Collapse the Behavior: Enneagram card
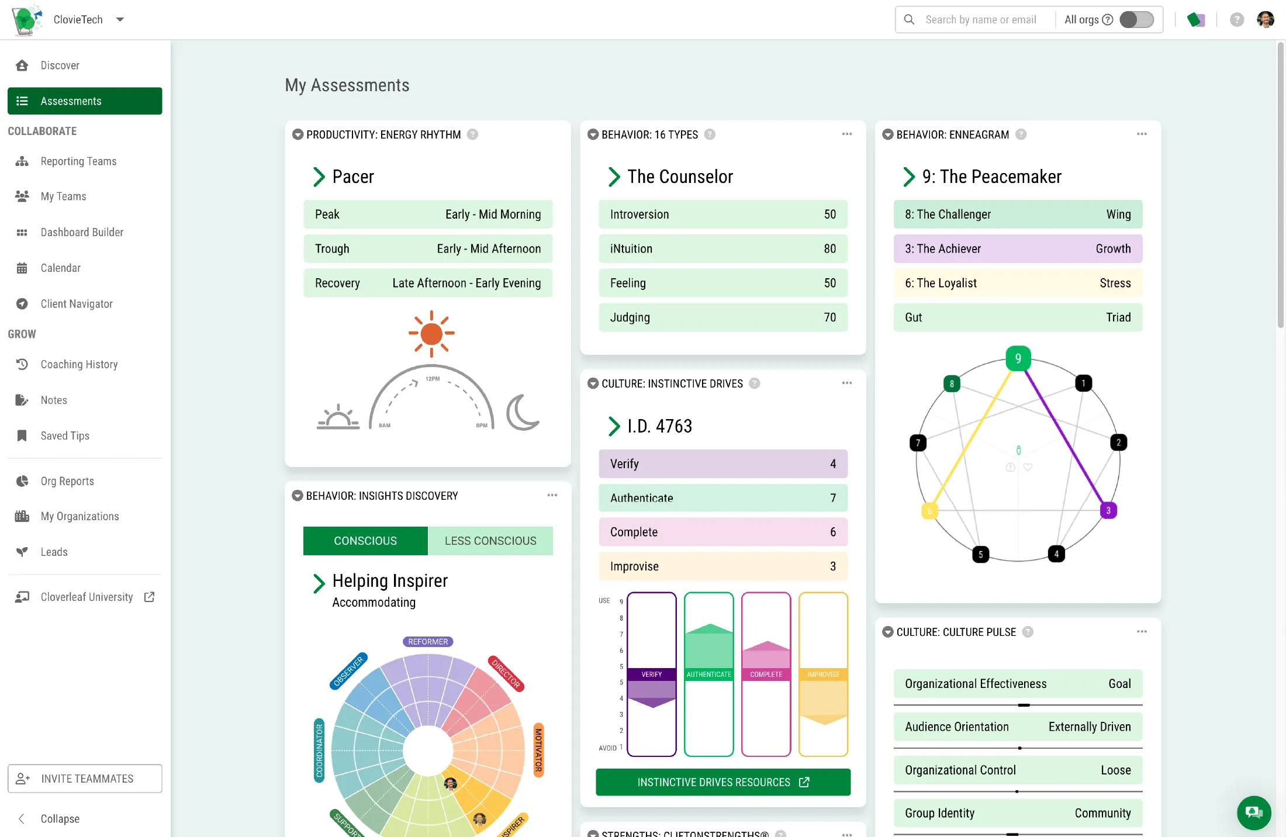 887,134
